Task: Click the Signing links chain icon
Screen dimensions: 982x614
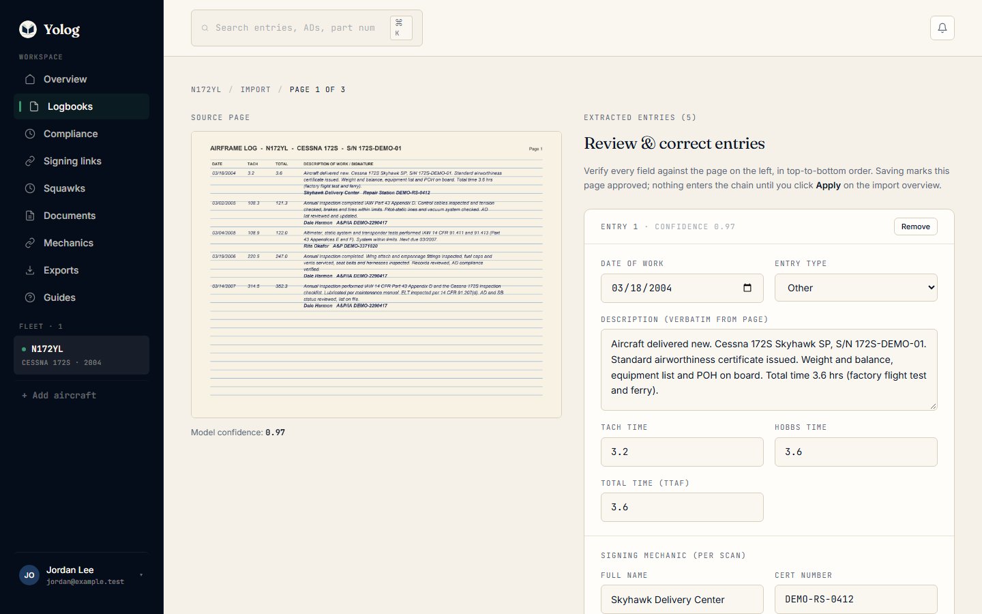Action: click(30, 161)
